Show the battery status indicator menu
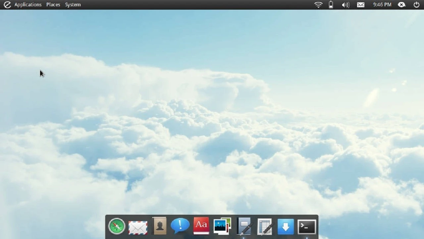The image size is (424, 239). (331, 5)
